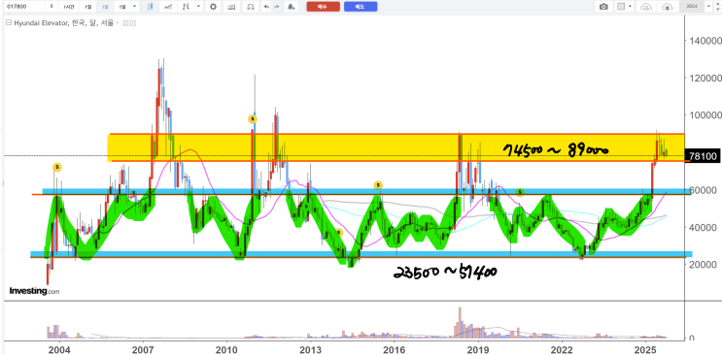The image size is (722, 355).
Task: Click the 40000 price axis label
Action: 703,228
